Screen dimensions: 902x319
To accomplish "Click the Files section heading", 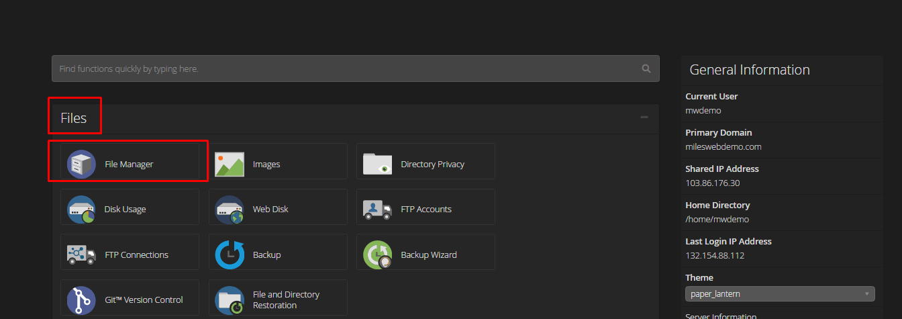I will (x=74, y=118).
